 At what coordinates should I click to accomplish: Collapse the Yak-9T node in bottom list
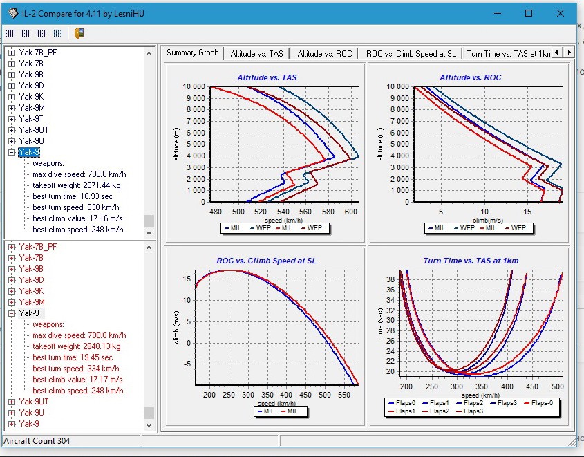pyautogui.click(x=12, y=313)
